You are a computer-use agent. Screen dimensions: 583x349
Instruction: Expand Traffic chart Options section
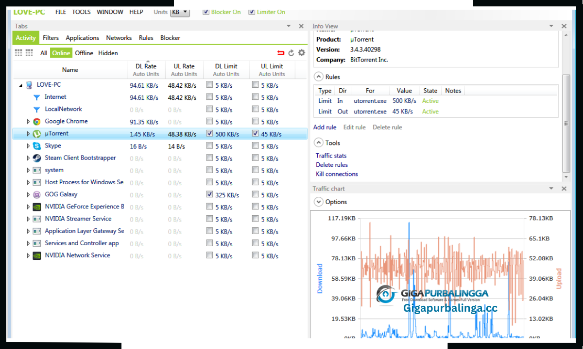click(x=318, y=202)
